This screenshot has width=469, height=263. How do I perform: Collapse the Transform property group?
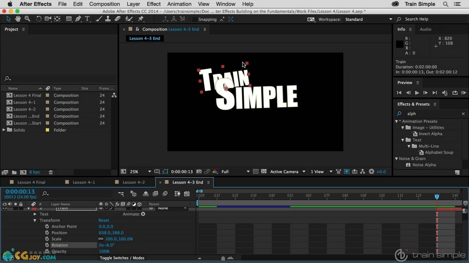(35, 220)
